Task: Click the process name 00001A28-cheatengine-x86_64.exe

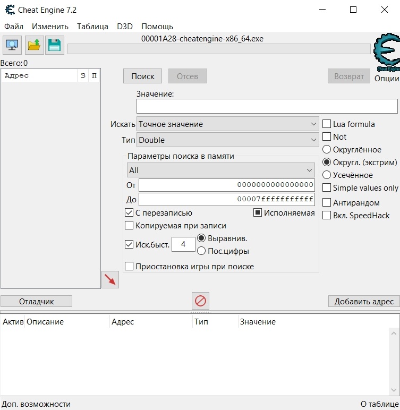Action: click(x=202, y=38)
